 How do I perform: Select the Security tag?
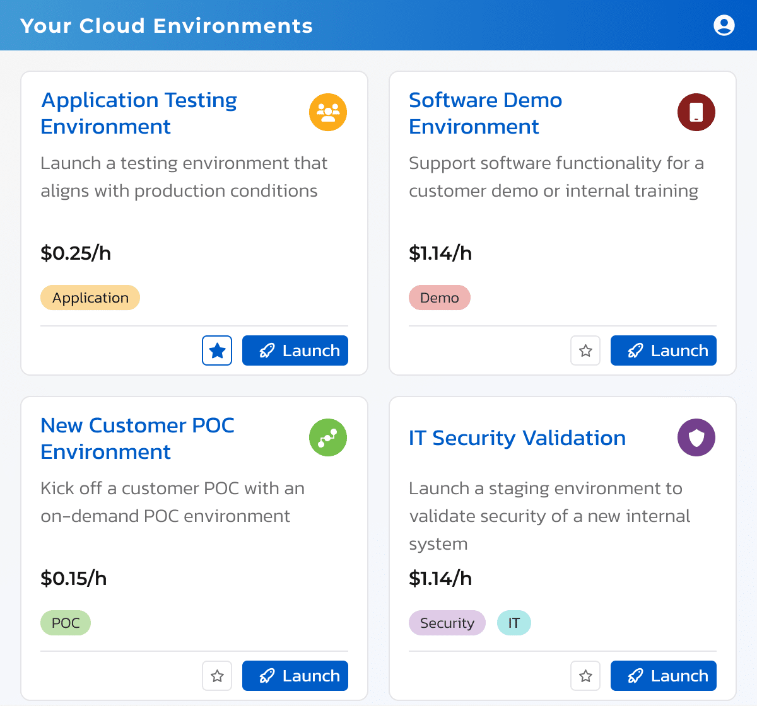click(447, 623)
